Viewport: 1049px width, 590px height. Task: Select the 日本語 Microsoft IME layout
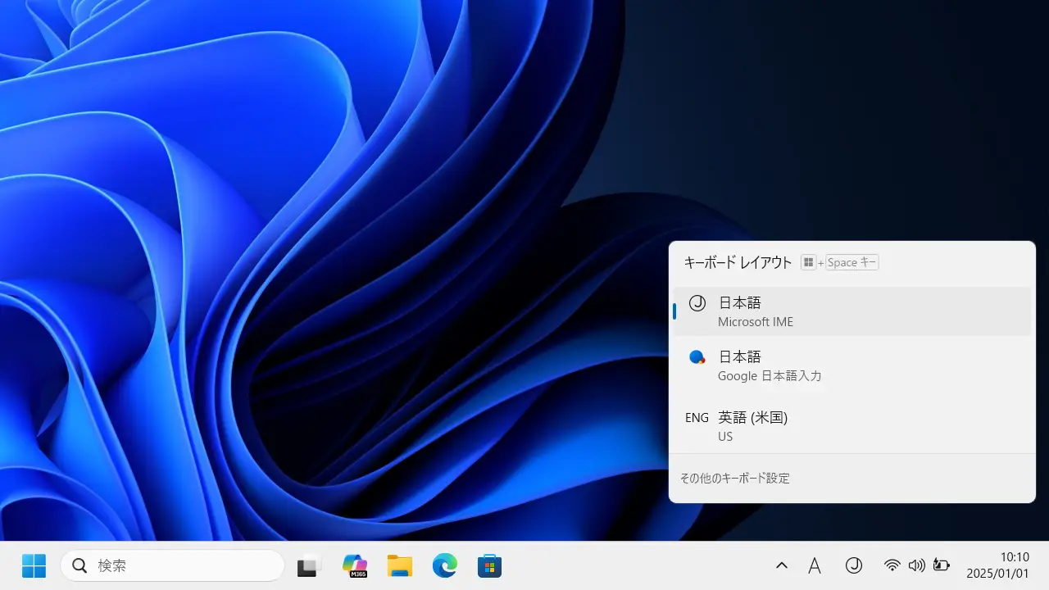[x=852, y=311]
